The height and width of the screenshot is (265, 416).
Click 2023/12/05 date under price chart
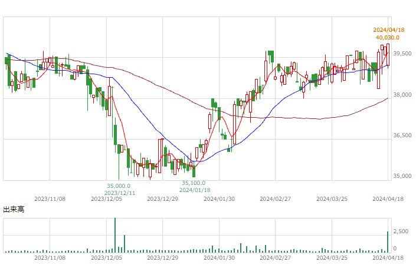(x=106, y=199)
